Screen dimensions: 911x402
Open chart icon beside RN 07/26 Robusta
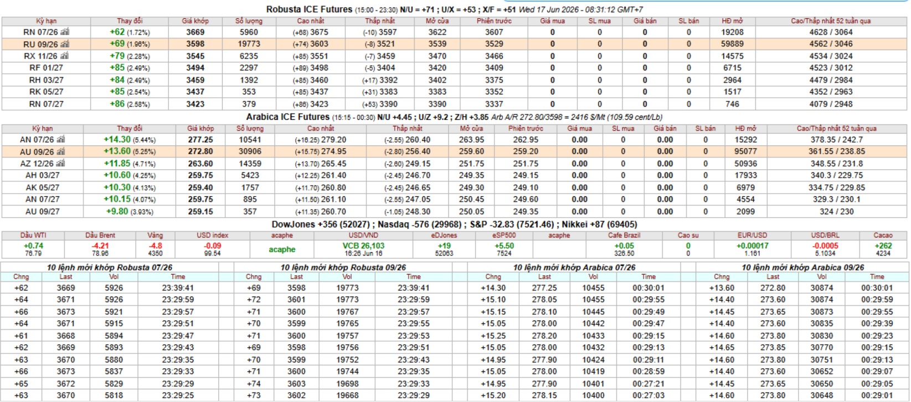[65, 32]
